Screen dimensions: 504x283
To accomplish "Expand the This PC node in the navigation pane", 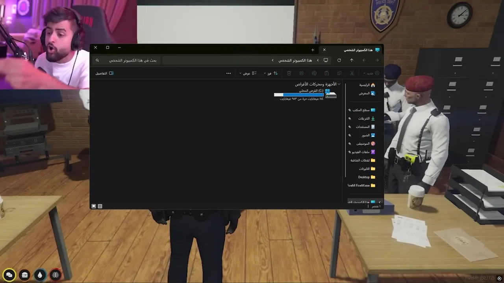I will (380, 202).
